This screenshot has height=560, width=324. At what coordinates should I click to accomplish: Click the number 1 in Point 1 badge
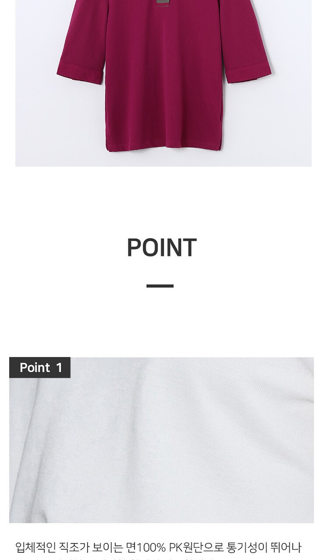click(x=59, y=367)
